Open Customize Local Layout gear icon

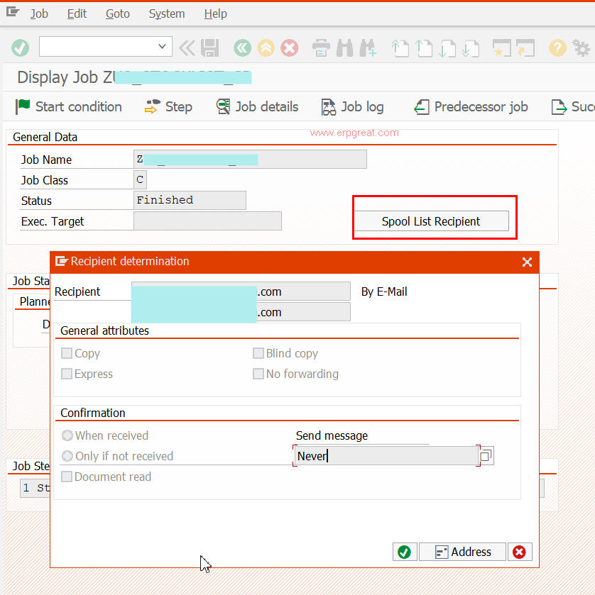(x=582, y=48)
